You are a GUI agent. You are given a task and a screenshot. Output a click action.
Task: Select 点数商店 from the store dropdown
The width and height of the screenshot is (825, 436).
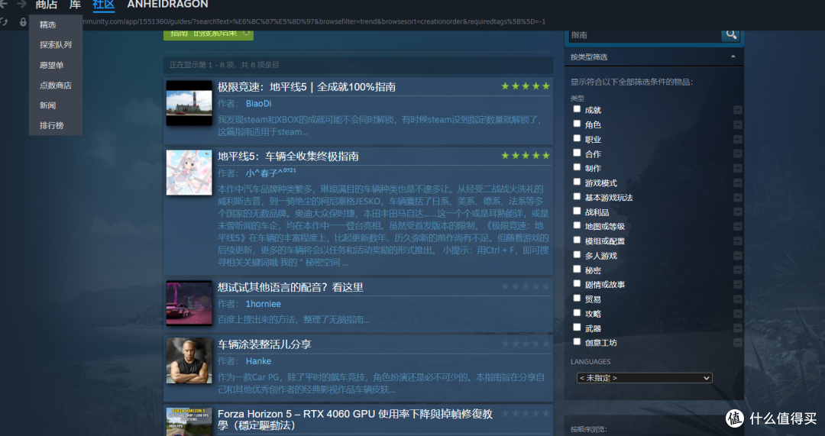(x=56, y=86)
